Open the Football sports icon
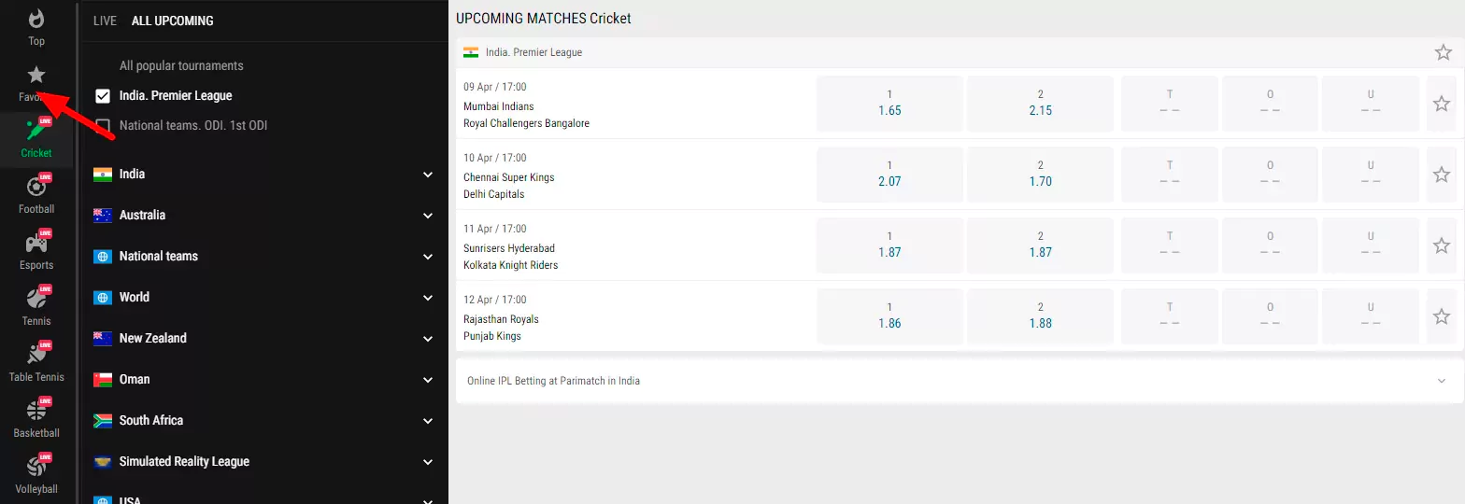Viewport: 1465px width, 504px height. click(36, 188)
